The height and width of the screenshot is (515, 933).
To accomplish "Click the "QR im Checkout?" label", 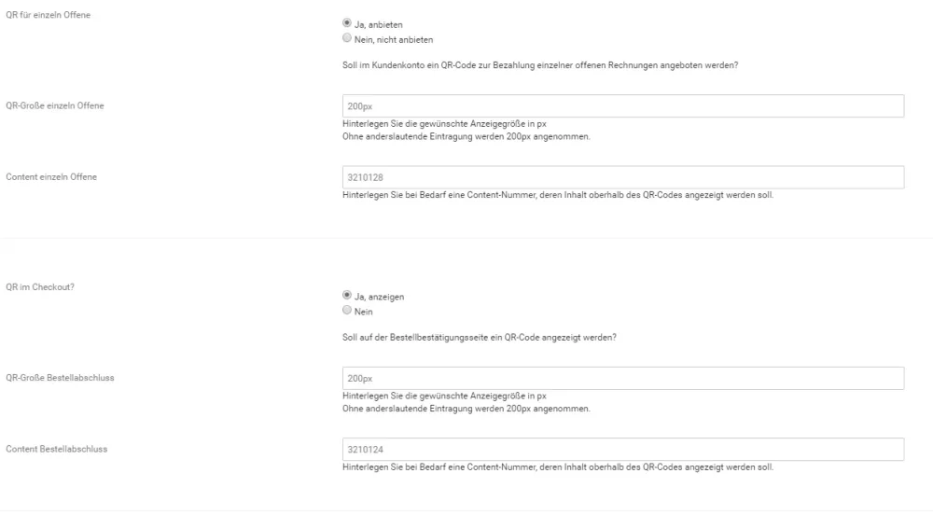I will pos(40,286).
